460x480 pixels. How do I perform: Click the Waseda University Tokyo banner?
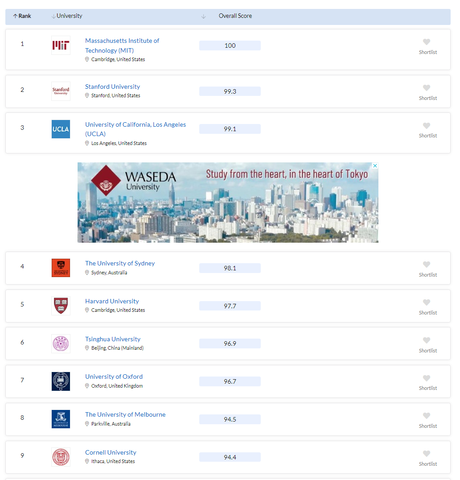pyautogui.click(x=227, y=203)
